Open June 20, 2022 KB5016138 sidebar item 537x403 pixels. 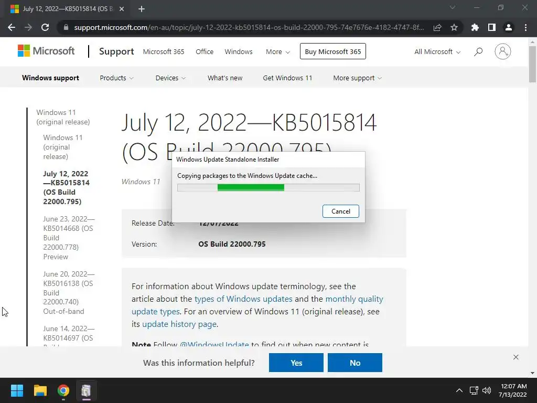point(69,293)
